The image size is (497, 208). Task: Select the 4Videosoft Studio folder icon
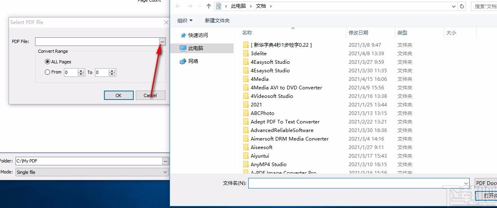click(x=246, y=96)
